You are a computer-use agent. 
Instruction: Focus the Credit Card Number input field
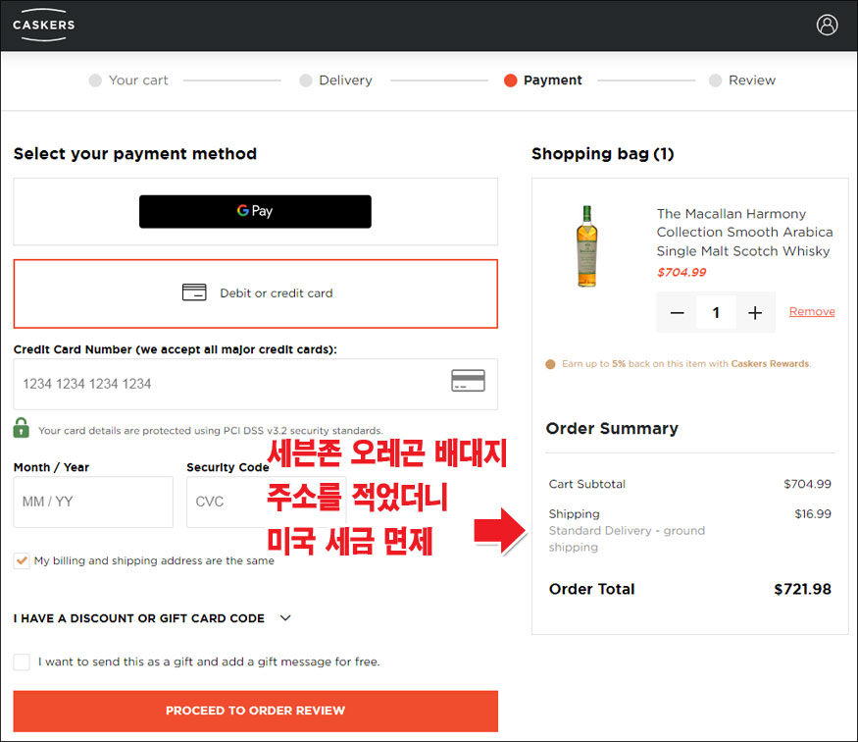pyautogui.click(x=256, y=384)
